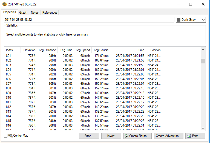Click the Print button
The width and height of the screenshot is (219, 164).
(x=195, y=136)
